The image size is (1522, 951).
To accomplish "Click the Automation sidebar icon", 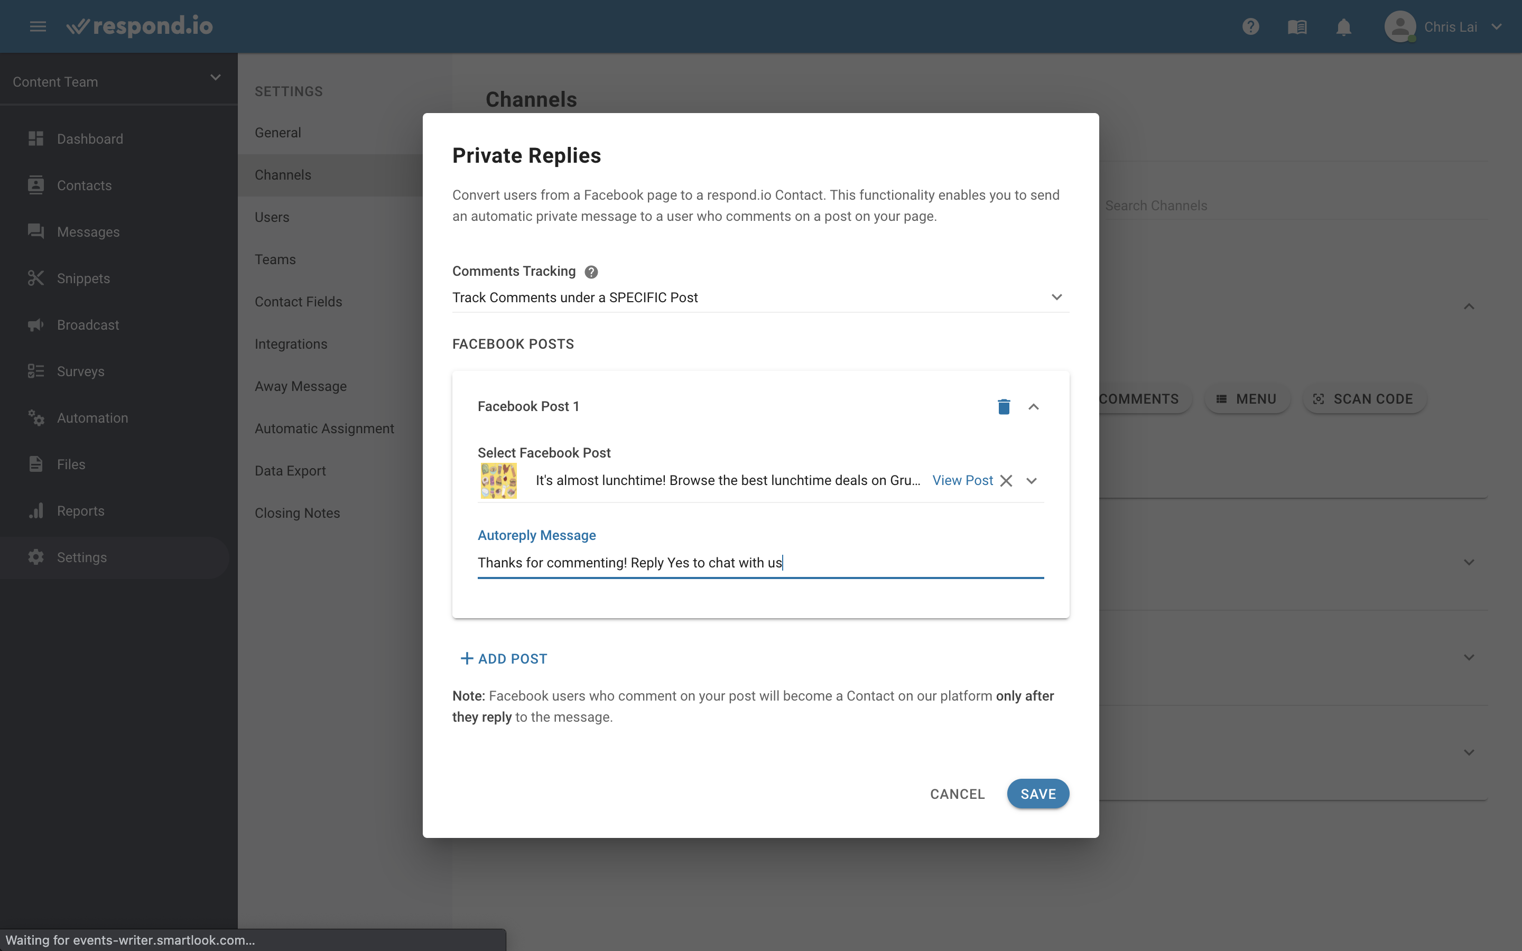I will 35,417.
